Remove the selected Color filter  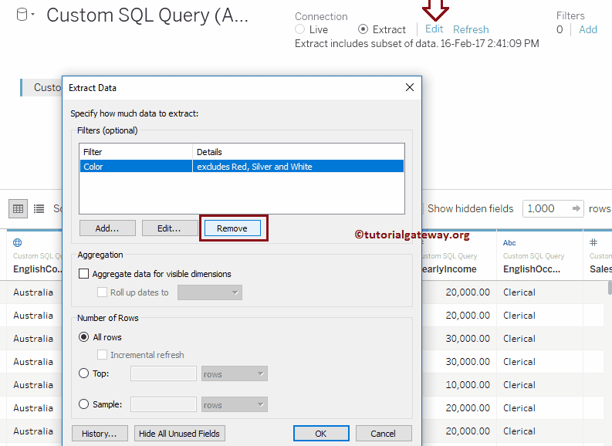click(x=232, y=228)
